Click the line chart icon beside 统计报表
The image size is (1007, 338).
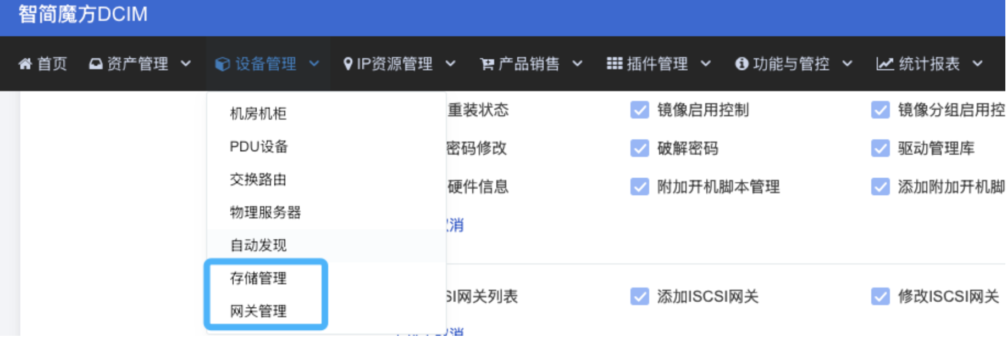coord(884,64)
